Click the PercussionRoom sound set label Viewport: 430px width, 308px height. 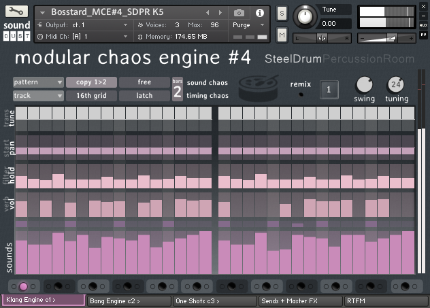[x=369, y=59]
